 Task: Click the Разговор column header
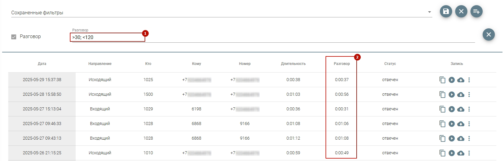(342, 64)
